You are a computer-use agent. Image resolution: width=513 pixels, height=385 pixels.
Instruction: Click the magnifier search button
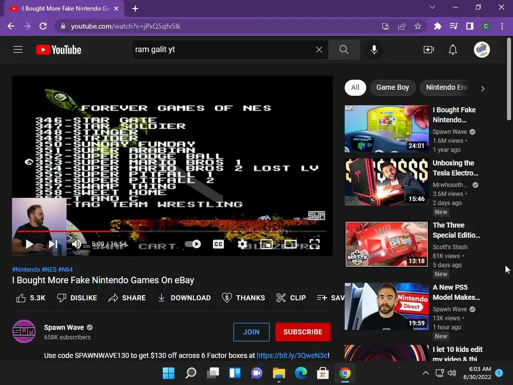(x=344, y=50)
